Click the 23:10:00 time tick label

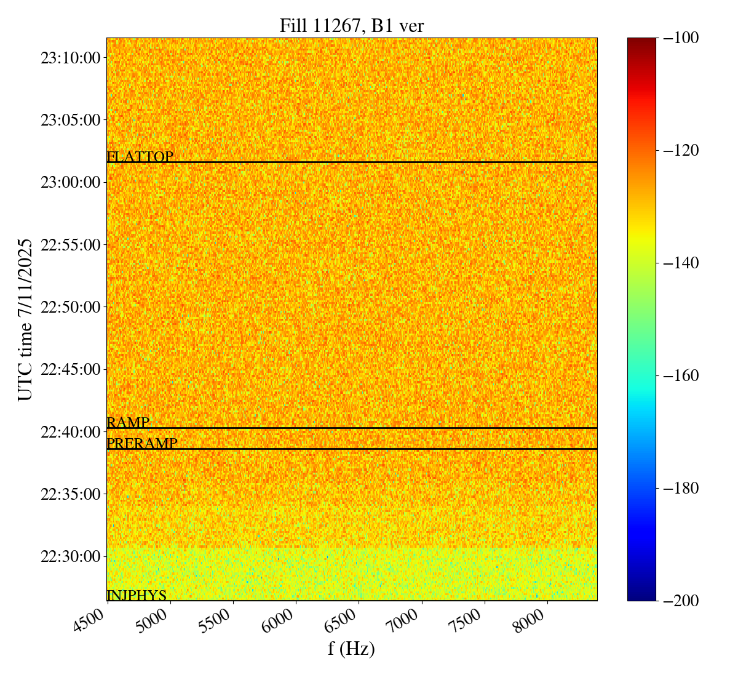tap(70, 58)
